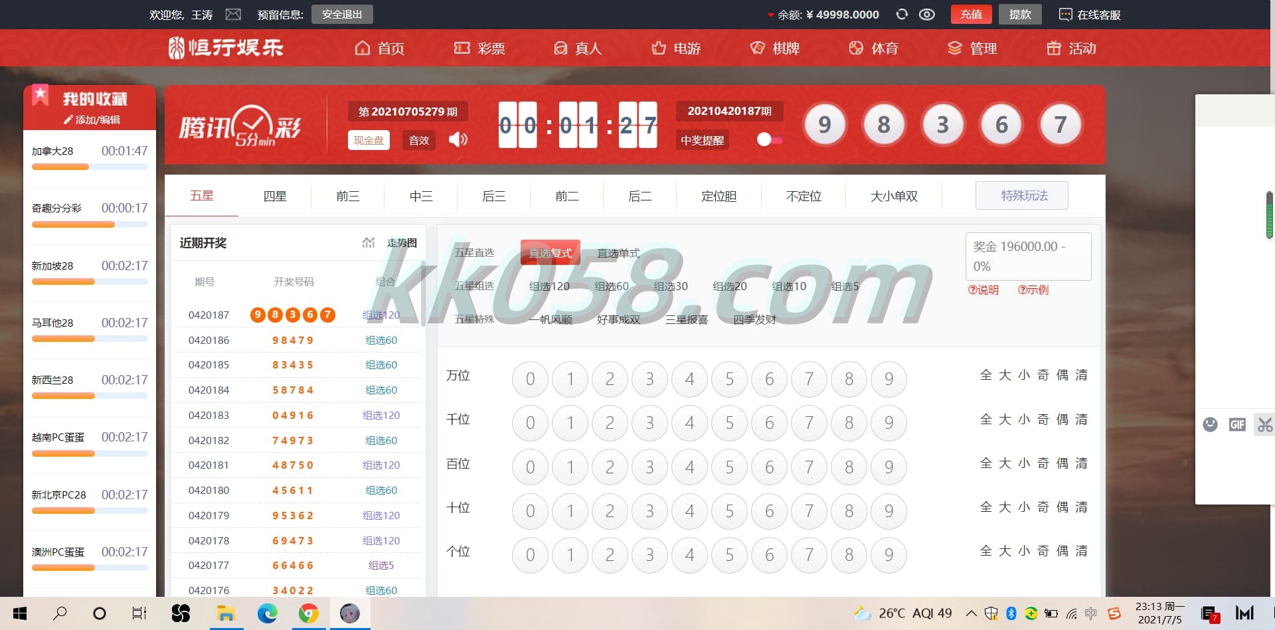The height and width of the screenshot is (630, 1275).
Task: Open 彩票 lottery menu
Action: click(479, 48)
